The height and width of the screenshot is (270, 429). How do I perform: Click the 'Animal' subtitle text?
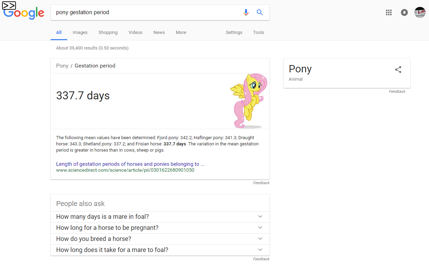(x=296, y=79)
